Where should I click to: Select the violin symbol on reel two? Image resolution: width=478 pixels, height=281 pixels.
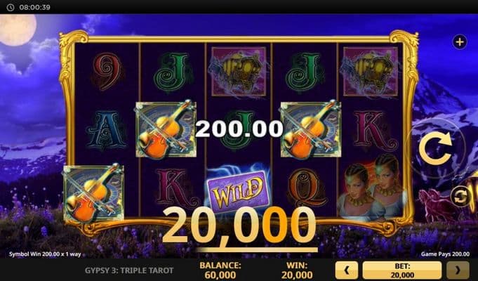click(x=166, y=130)
